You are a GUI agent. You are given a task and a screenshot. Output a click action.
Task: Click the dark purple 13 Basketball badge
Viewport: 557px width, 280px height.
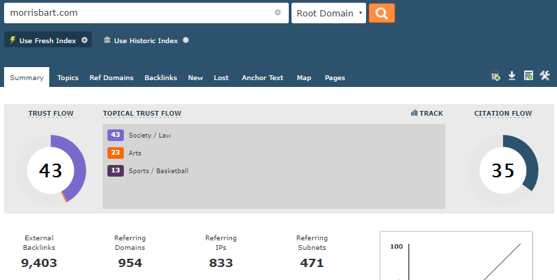click(116, 170)
